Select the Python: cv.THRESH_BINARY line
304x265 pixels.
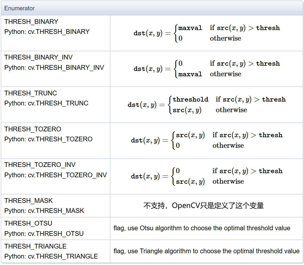pyautogui.click(x=47, y=32)
